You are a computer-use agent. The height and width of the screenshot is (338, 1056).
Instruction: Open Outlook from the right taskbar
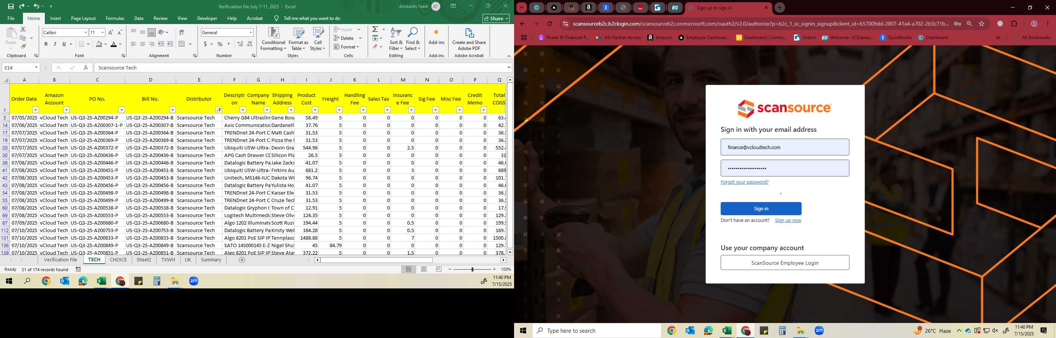(690, 330)
